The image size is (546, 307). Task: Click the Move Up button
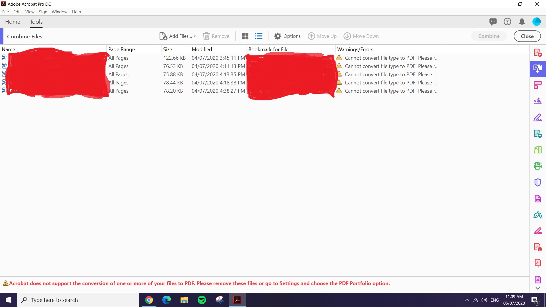322,36
